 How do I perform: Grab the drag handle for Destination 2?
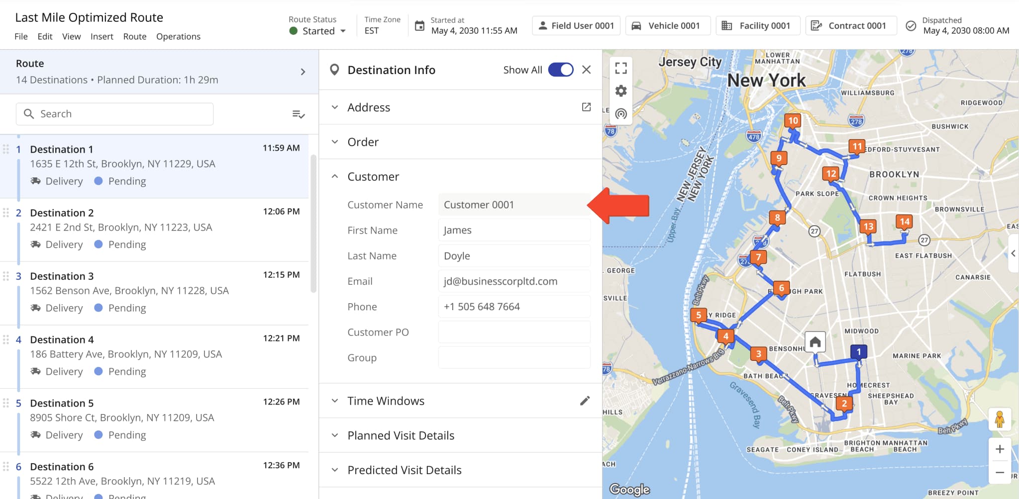click(x=6, y=212)
